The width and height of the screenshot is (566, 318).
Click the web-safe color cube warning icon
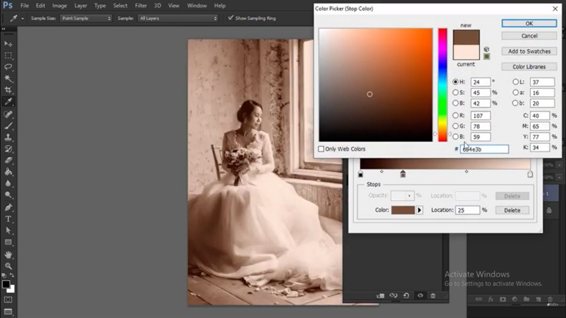(x=486, y=49)
